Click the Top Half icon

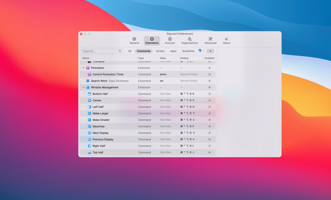(89, 152)
